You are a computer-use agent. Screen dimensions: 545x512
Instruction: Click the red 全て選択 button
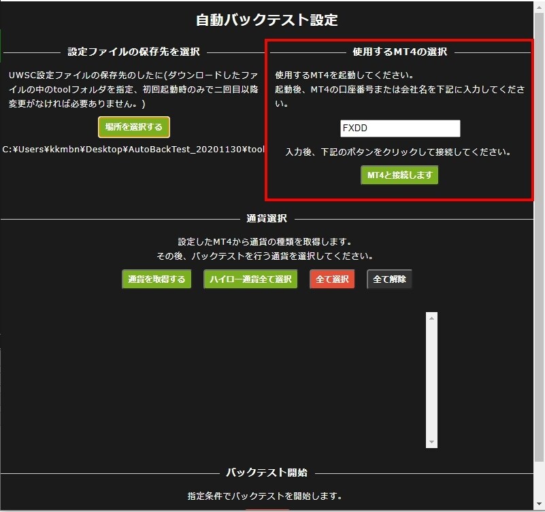coord(332,279)
